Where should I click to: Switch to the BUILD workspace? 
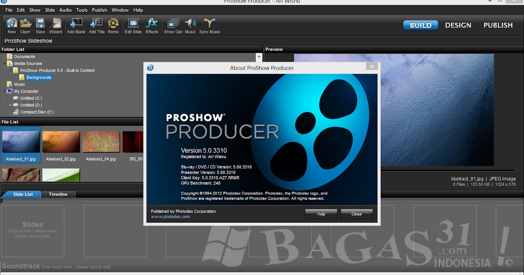421,25
